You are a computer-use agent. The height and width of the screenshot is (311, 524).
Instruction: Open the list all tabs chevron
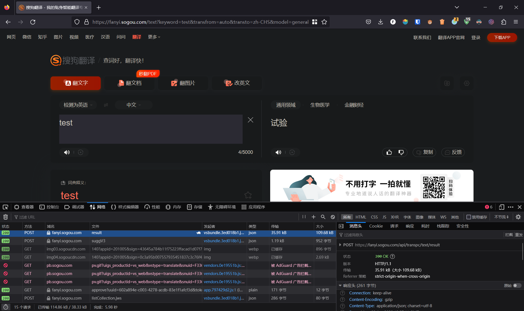[457, 7]
